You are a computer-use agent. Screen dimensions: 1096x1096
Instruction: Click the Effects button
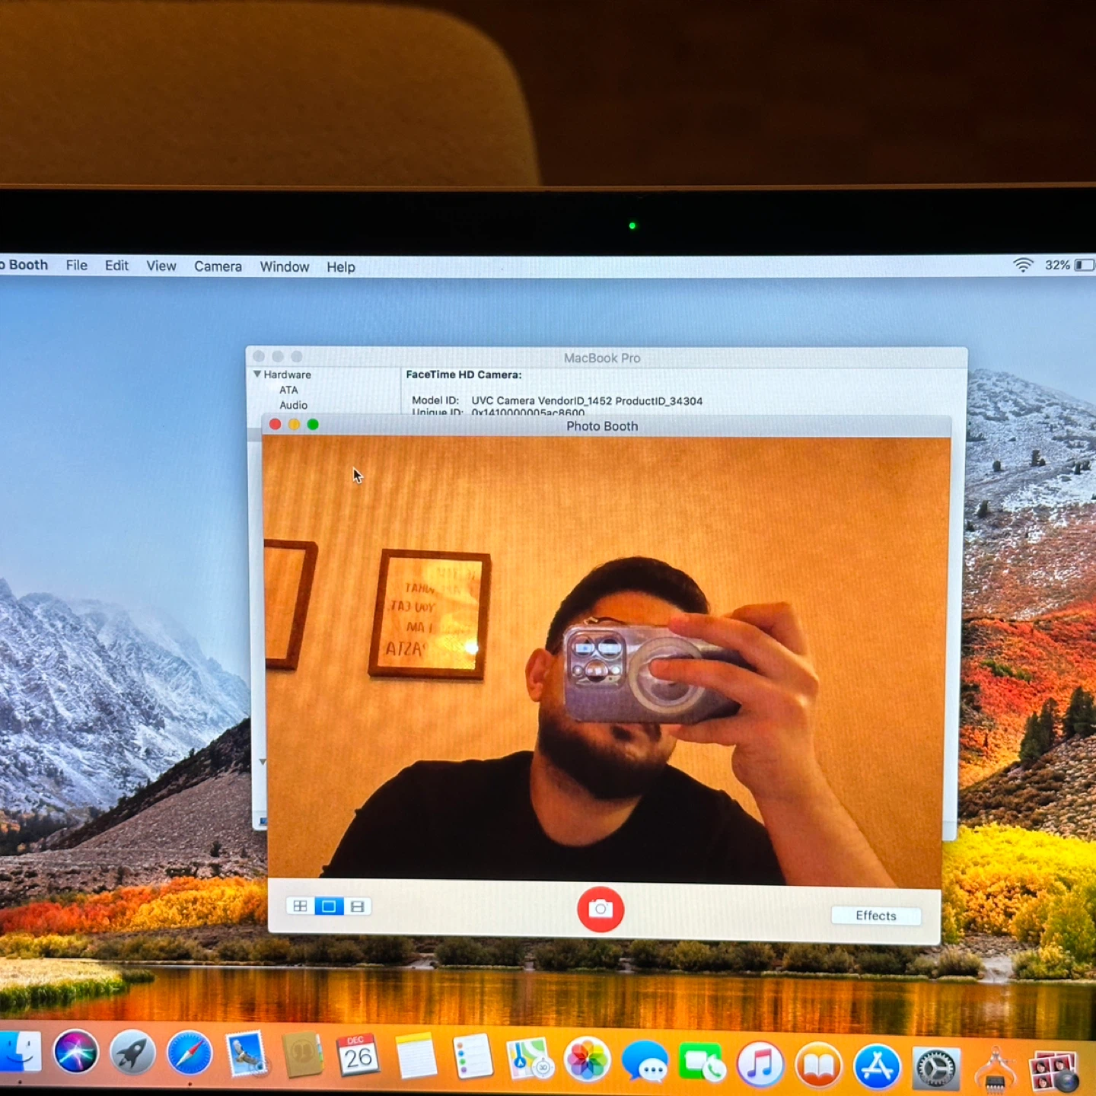876,916
